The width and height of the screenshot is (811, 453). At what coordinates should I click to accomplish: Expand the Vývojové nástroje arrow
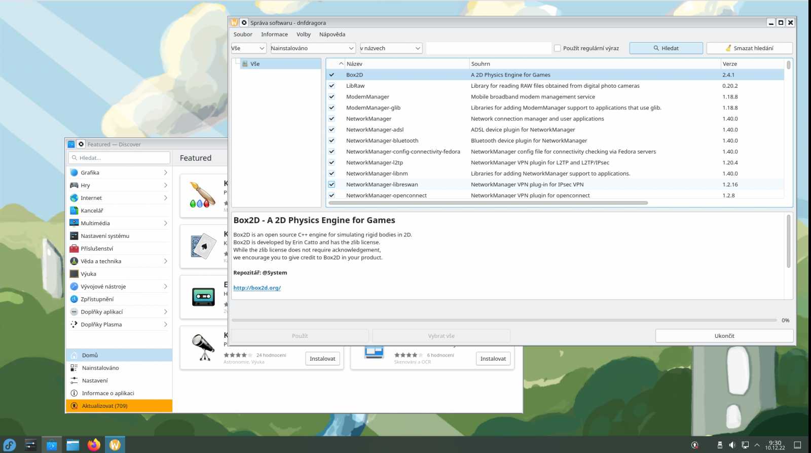pyautogui.click(x=165, y=287)
